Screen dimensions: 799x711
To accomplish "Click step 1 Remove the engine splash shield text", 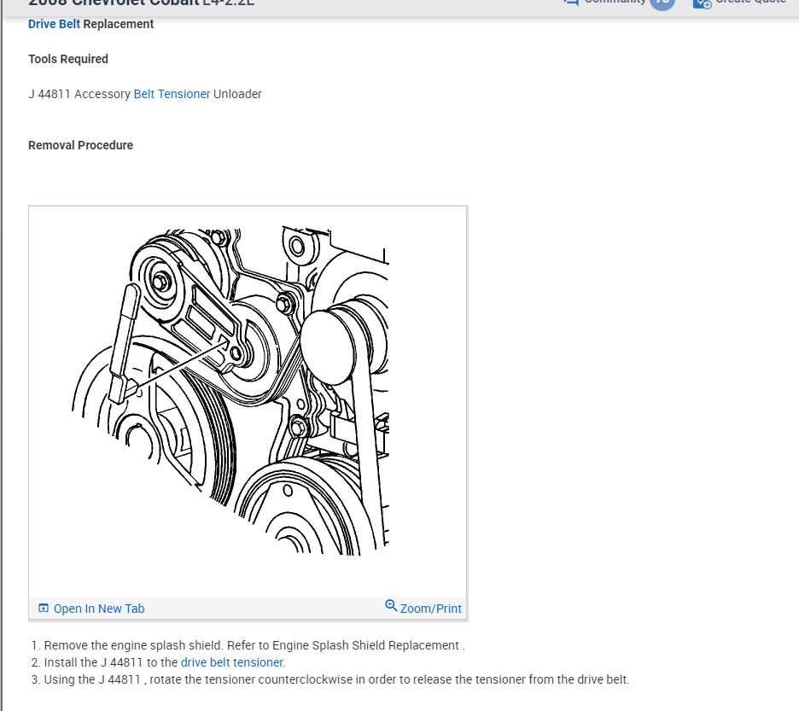I will [x=254, y=645].
